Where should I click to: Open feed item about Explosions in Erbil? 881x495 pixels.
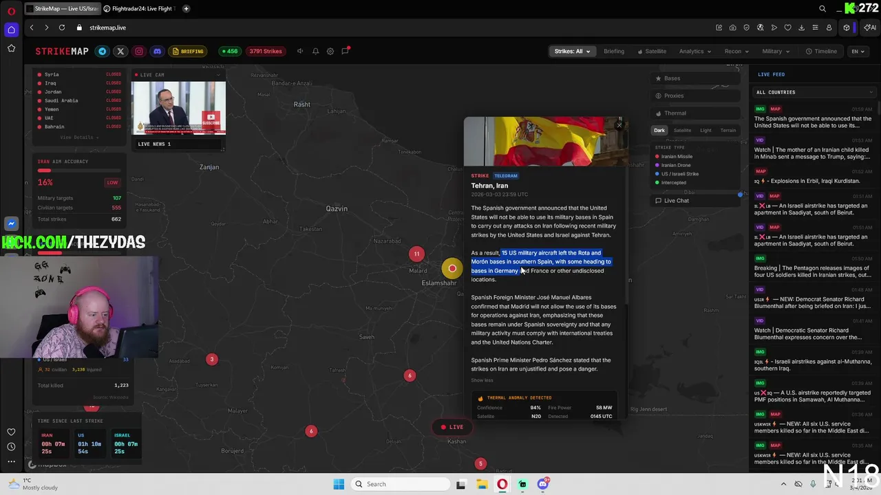(814, 177)
